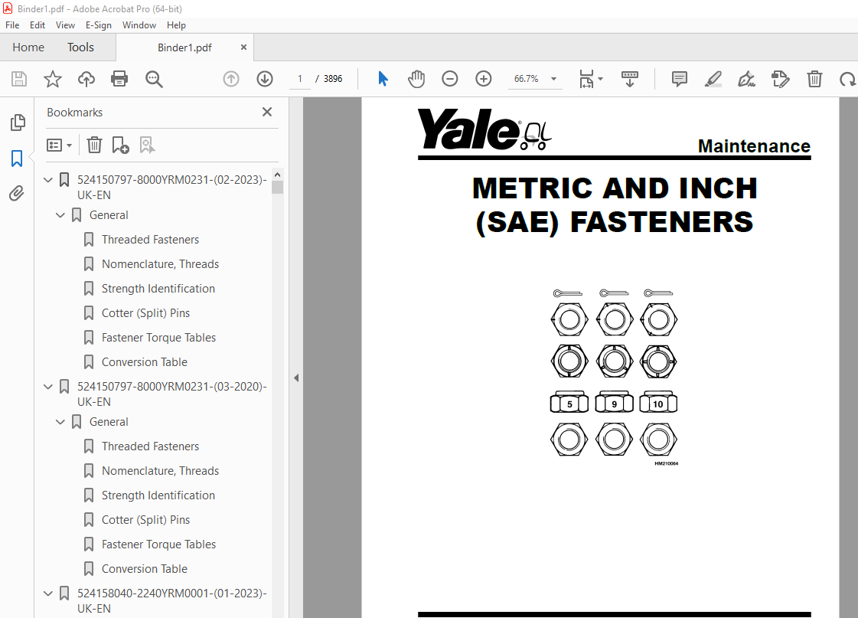Open the zoom level dropdown arrow
Viewport: 858px width, 618px height.
click(554, 79)
